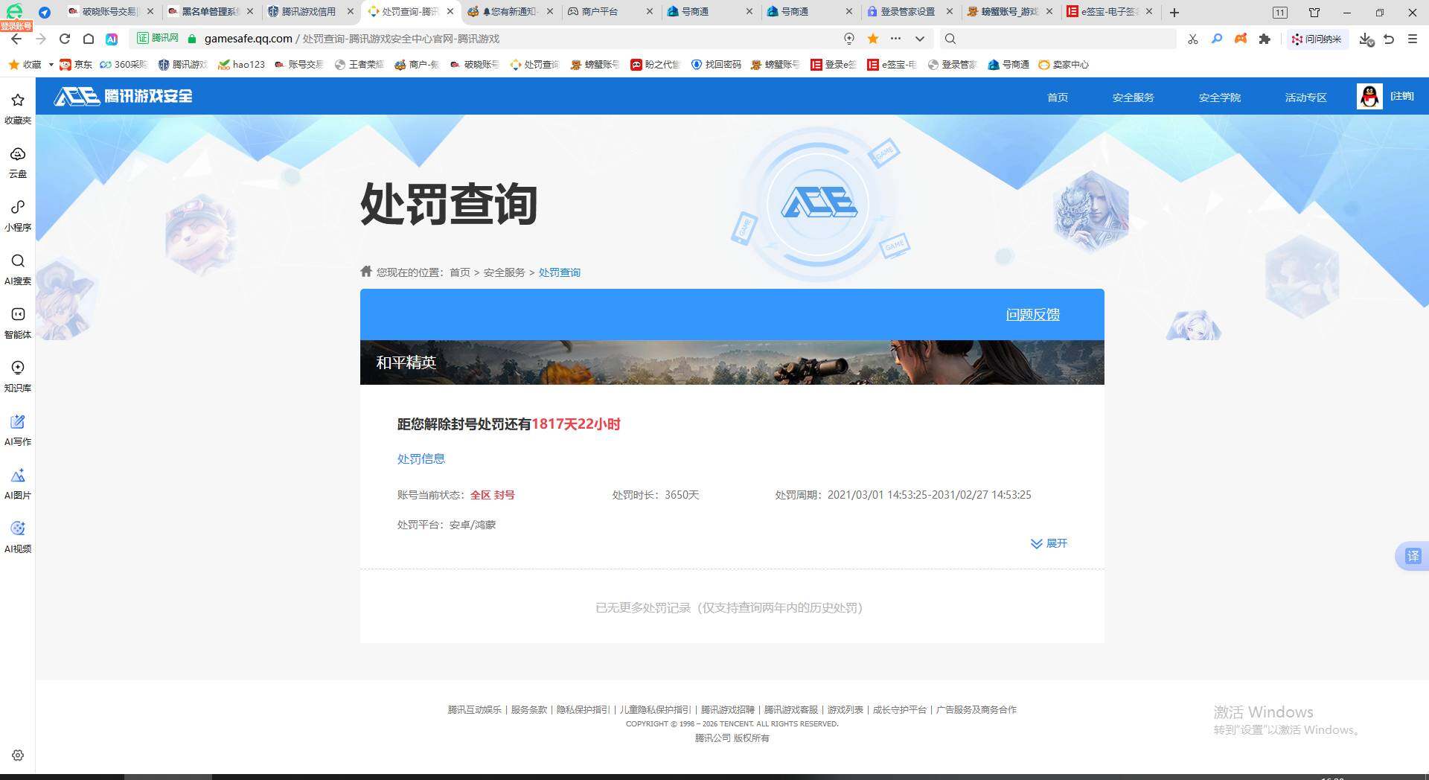Open the floating 译 translate button

pos(1412,556)
